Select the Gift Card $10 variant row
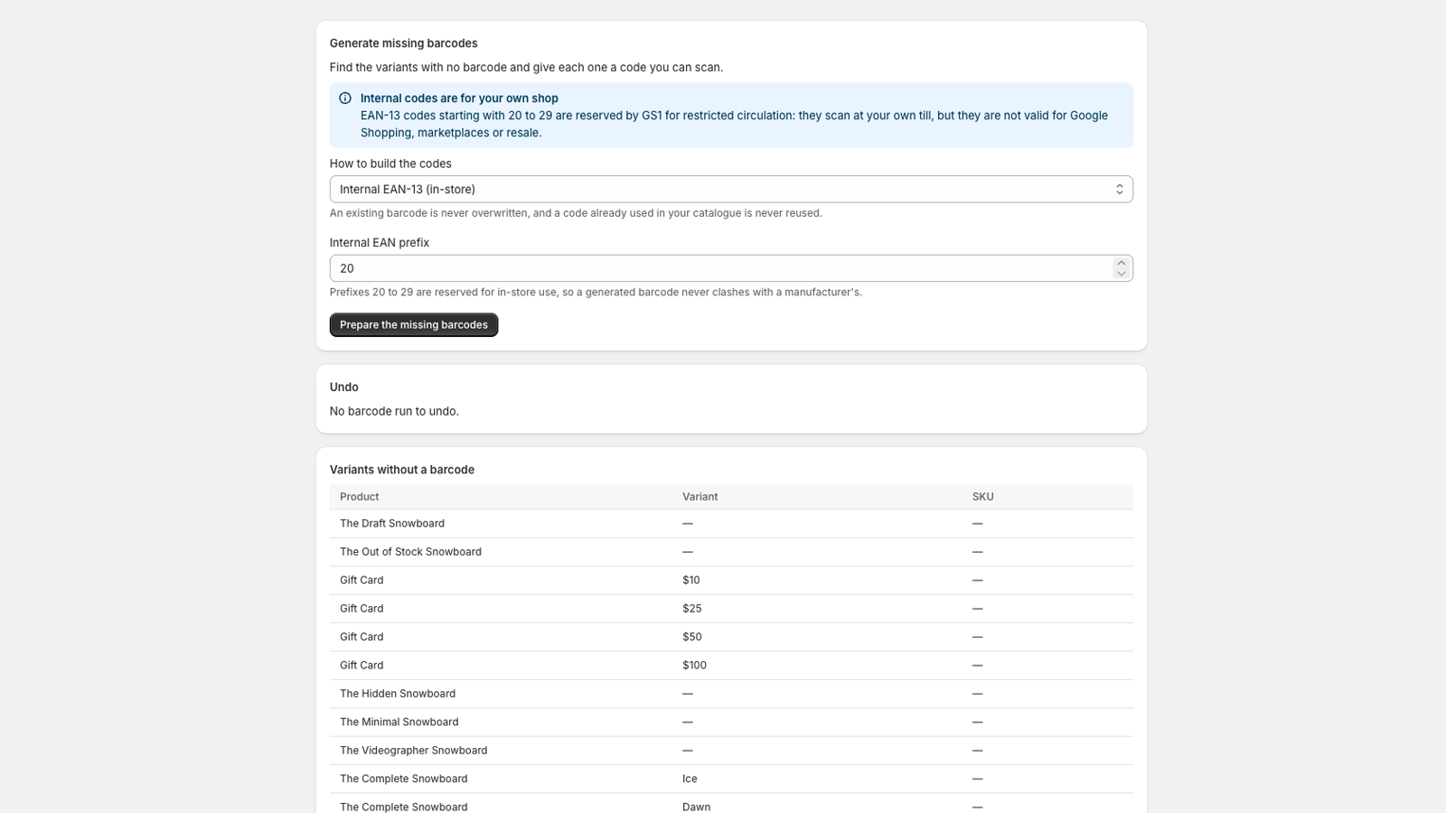 (731, 581)
